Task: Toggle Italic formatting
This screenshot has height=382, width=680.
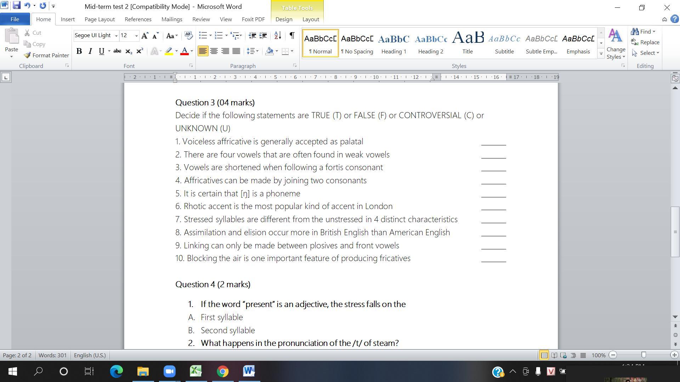Action: pos(90,51)
